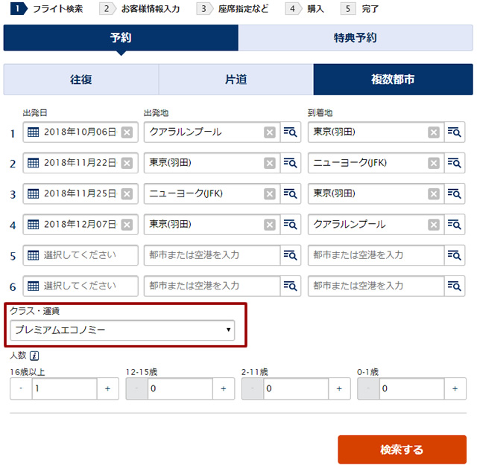Click row 5 departure city field

point(212,255)
